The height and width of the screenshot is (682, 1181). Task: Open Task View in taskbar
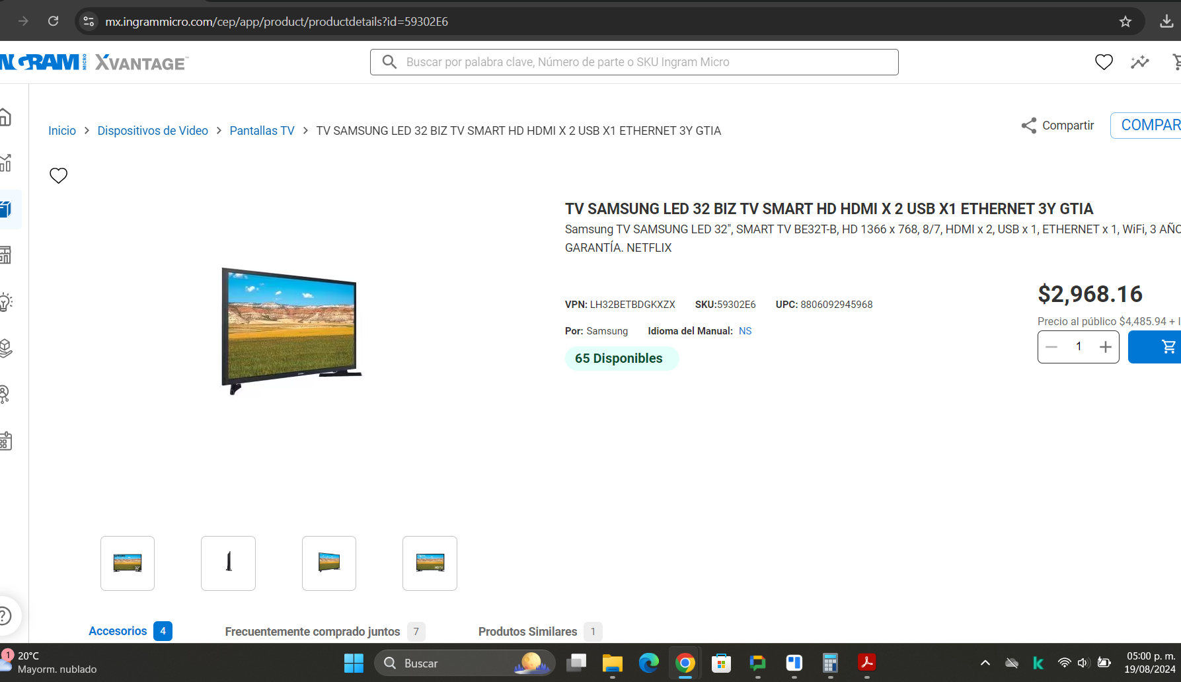[x=576, y=663]
